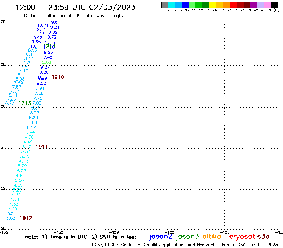
Task: Click the '1912' pass time marker
Action: (26, 218)
